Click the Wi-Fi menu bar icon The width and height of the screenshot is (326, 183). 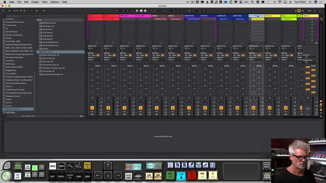(280, 2)
